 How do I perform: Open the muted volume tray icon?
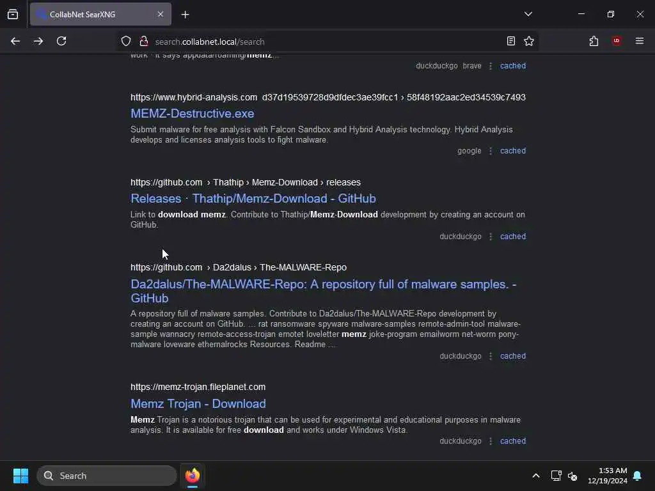pyautogui.click(x=572, y=476)
